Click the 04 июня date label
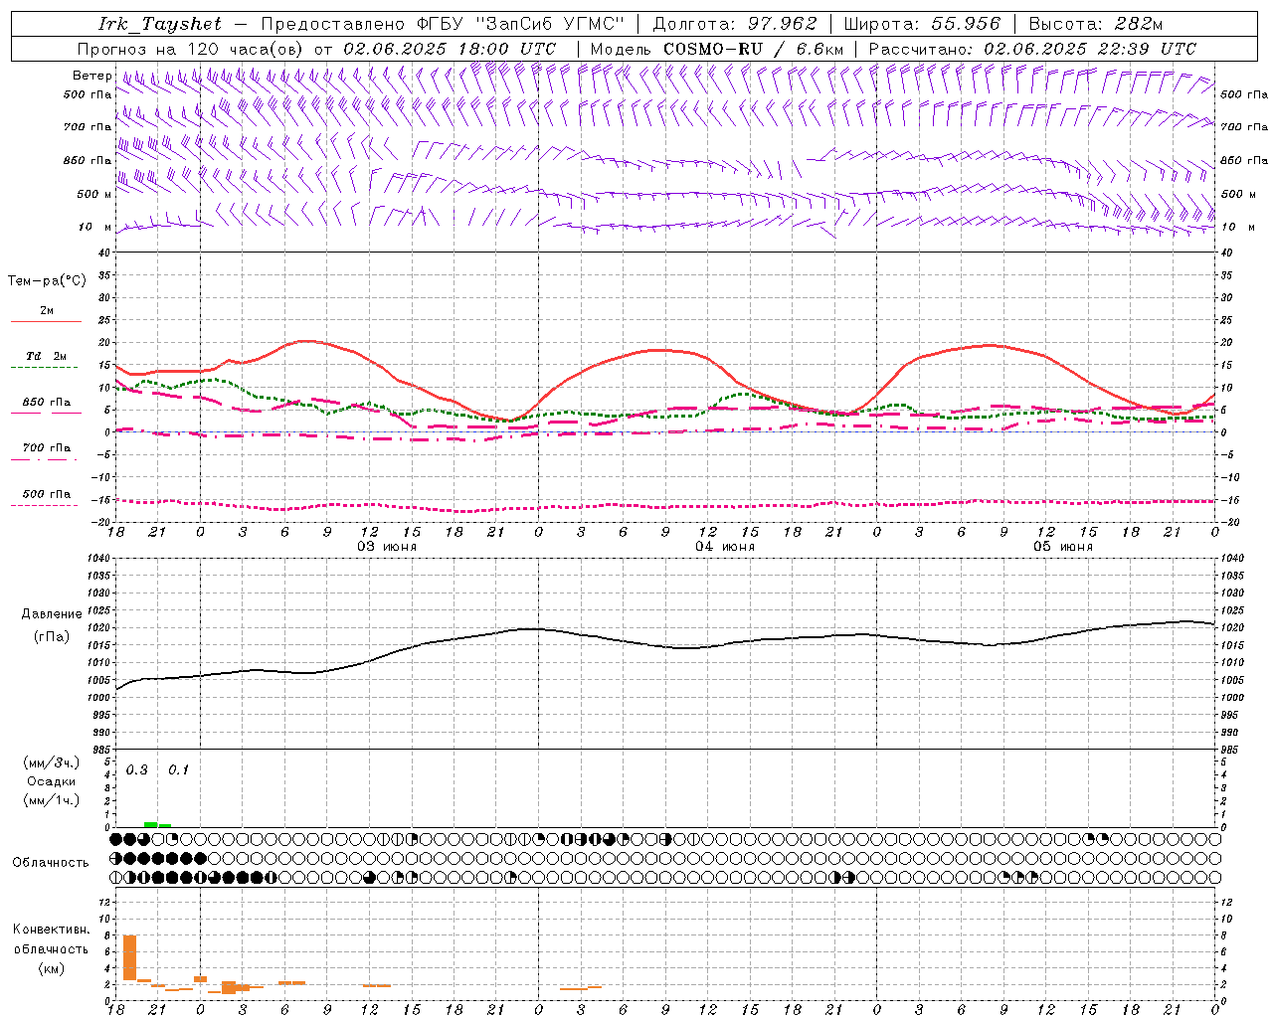This screenshot has height=1018, width=1273. tap(725, 547)
